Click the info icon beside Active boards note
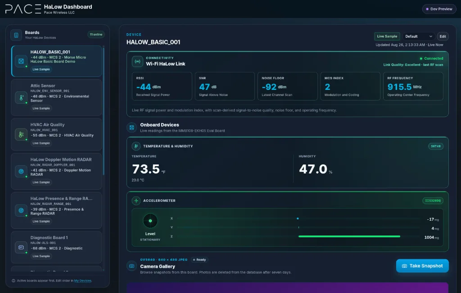This screenshot has width=461, height=293. coord(14,281)
